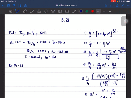The image size is (131, 98).
Task: Open the share export icon
Action: [25, 5]
